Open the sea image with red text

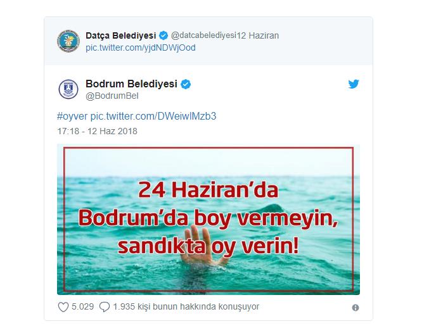coord(208,220)
